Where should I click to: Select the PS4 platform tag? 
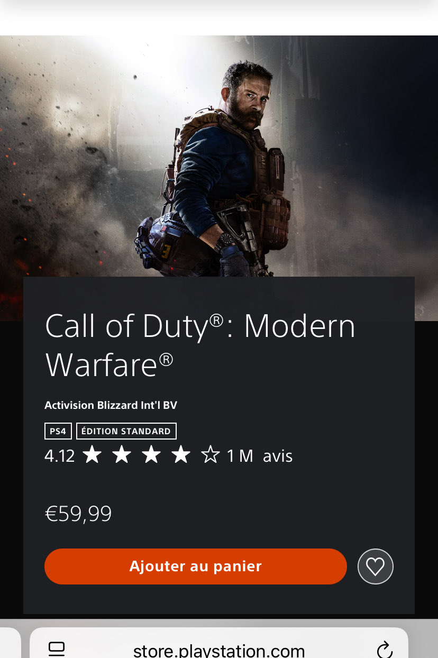coord(58,431)
